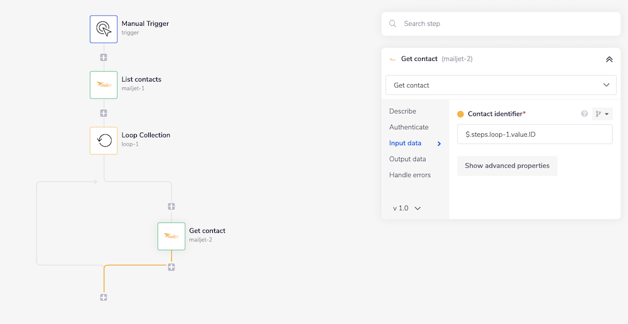This screenshot has width=628, height=324.
Task: Add step between List contacts and Loop Collection
Action: 104,113
